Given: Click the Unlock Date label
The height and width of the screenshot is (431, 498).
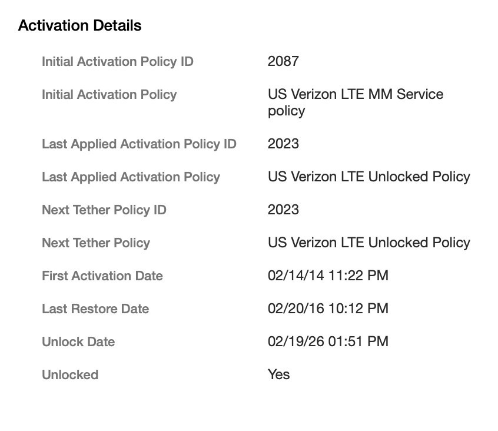Looking at the screenshot, I should (78, 342).
